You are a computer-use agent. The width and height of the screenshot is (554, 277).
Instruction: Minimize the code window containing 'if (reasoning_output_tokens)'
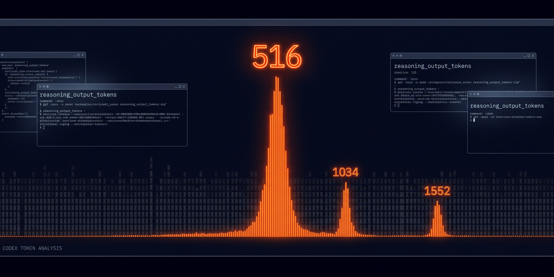click(73, 55)
